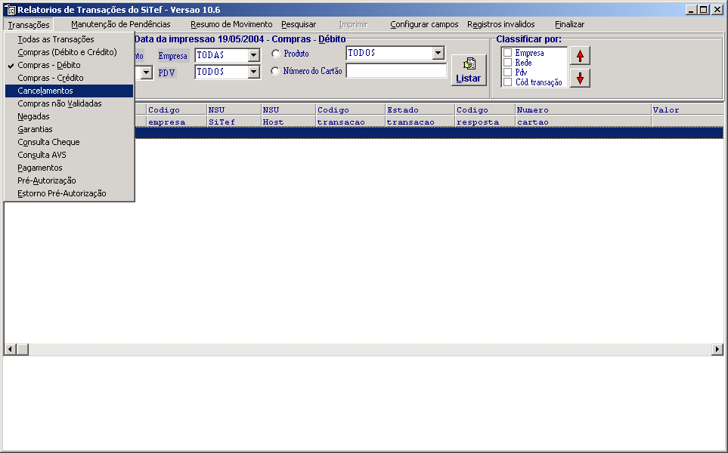Expand the Produto TODOS dropdown

click(x=438, y=54)
